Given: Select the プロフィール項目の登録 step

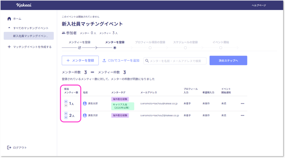Looking at the screenshot, I should tap(150, 47).
